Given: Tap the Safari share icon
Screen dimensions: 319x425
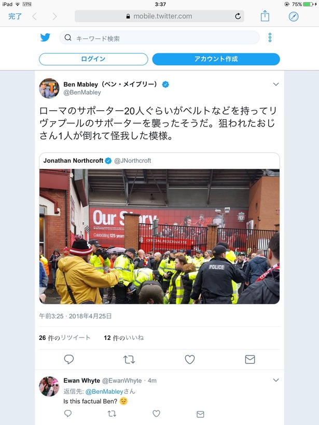Looking at the screenshot, I should tap(265, 16).
